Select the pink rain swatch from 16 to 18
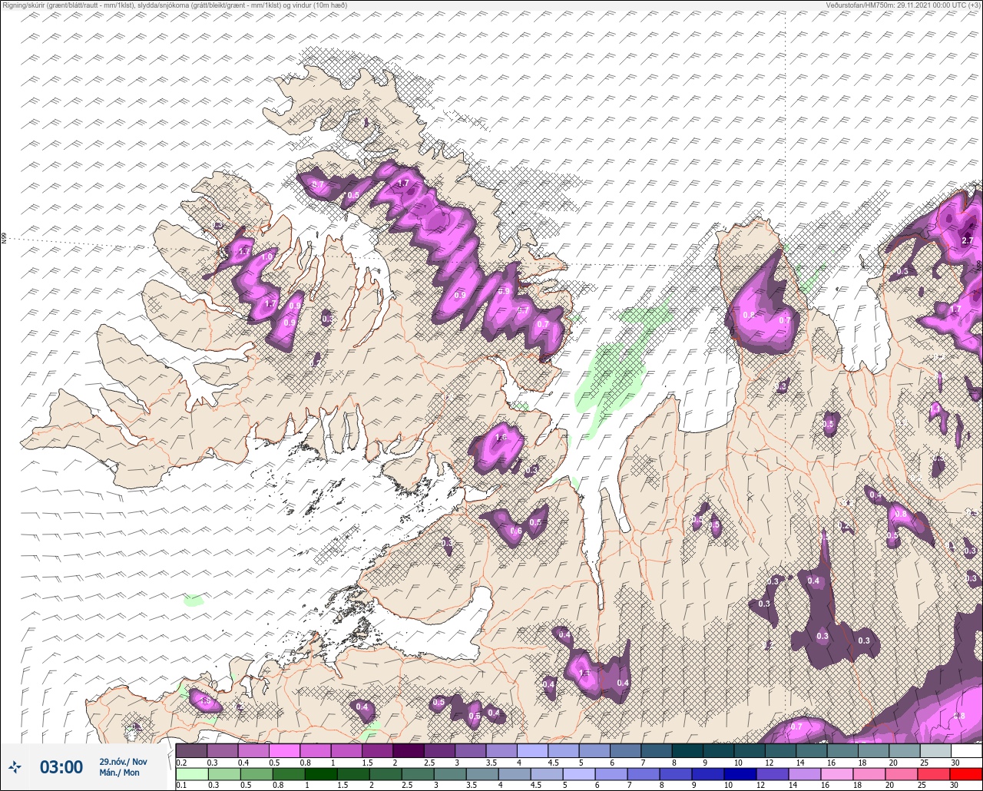Viewport: 983px width, 791px height. tap(837, 774)
